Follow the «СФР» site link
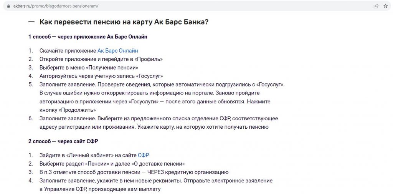 [144, 155]
